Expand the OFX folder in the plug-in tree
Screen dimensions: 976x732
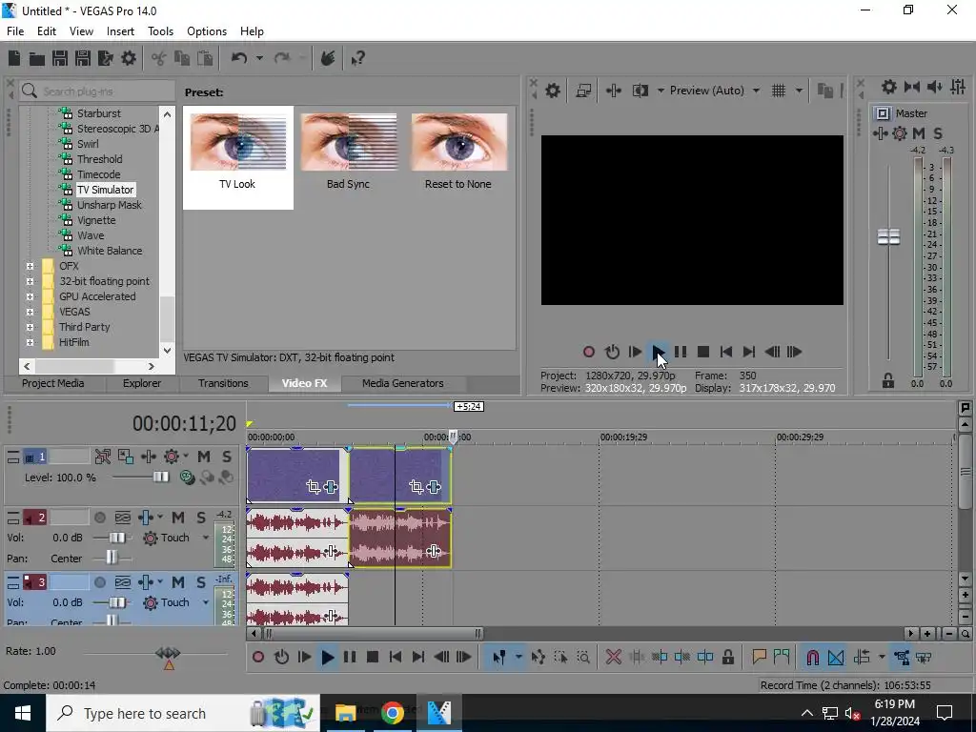point(30,267)
